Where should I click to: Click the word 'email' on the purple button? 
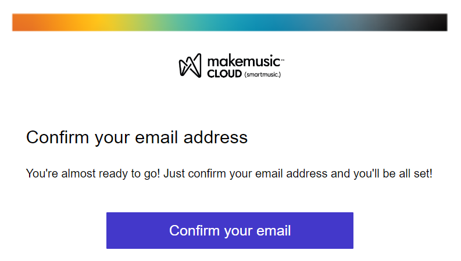point(274,230)
